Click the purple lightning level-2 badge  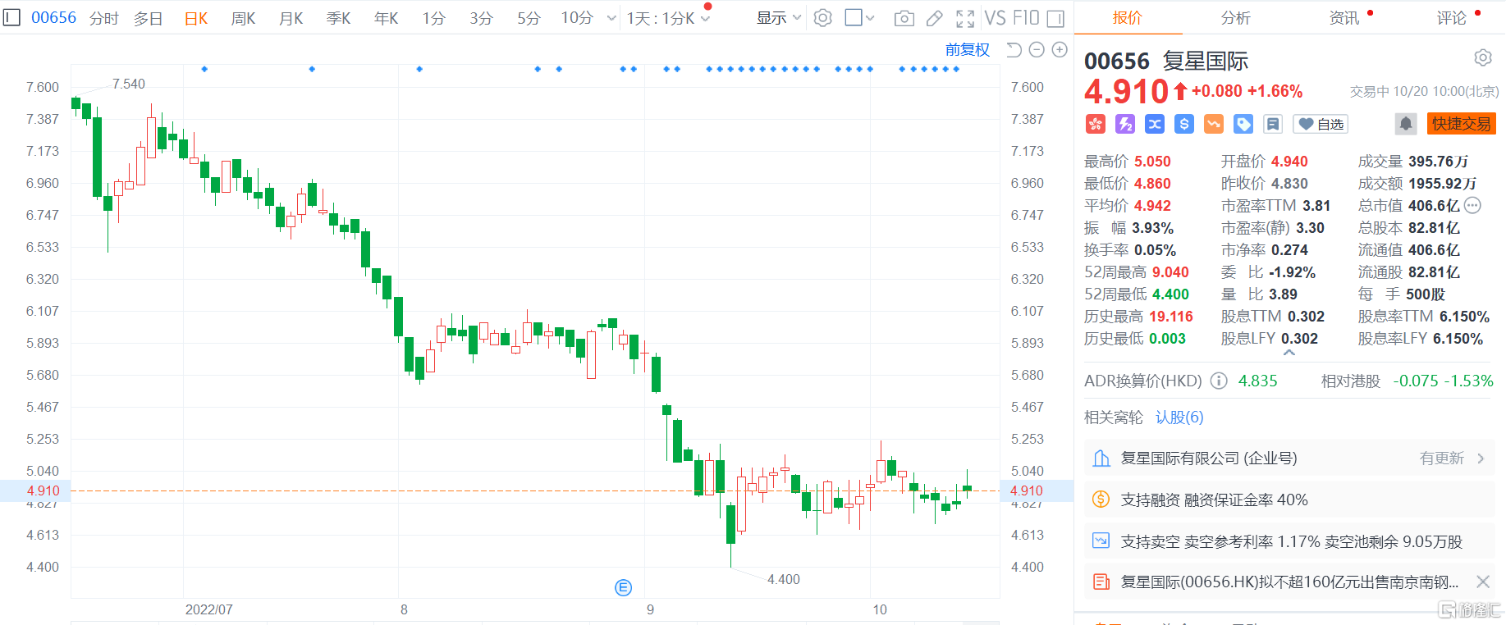pos(1125,124)
